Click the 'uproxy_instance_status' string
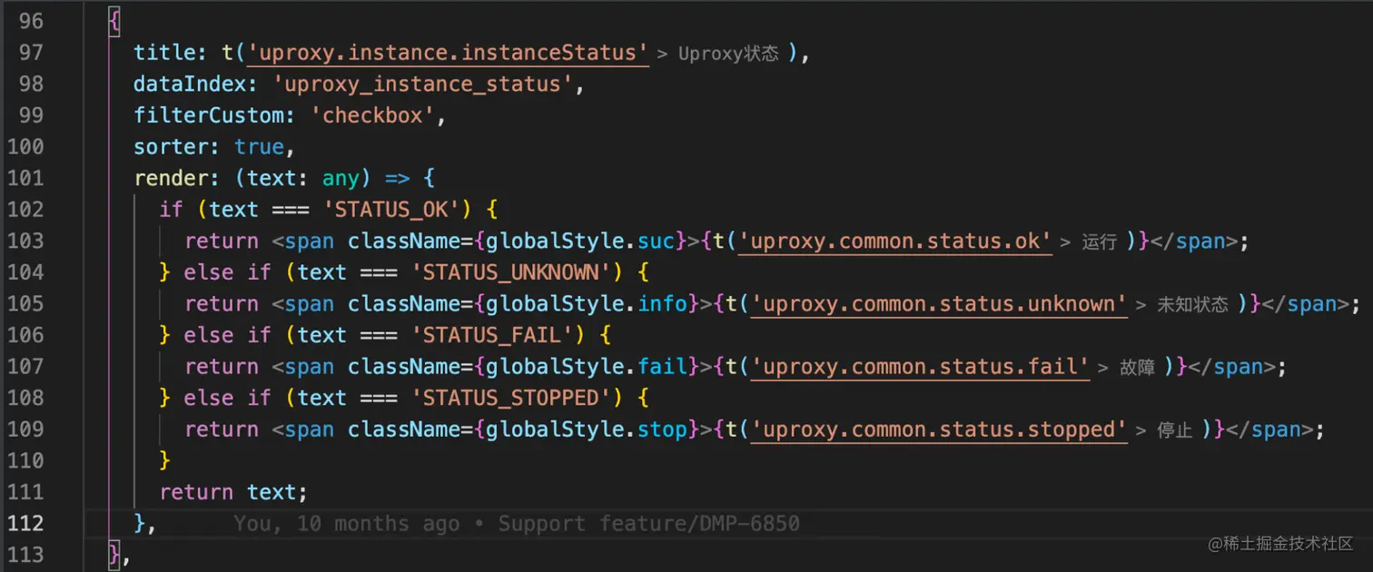 point(423,84)
